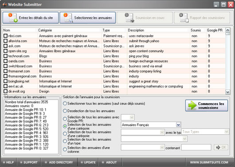The image size is (235, 167).
Task: Open the SUPPORT footer item
Action: pos(29,163)
